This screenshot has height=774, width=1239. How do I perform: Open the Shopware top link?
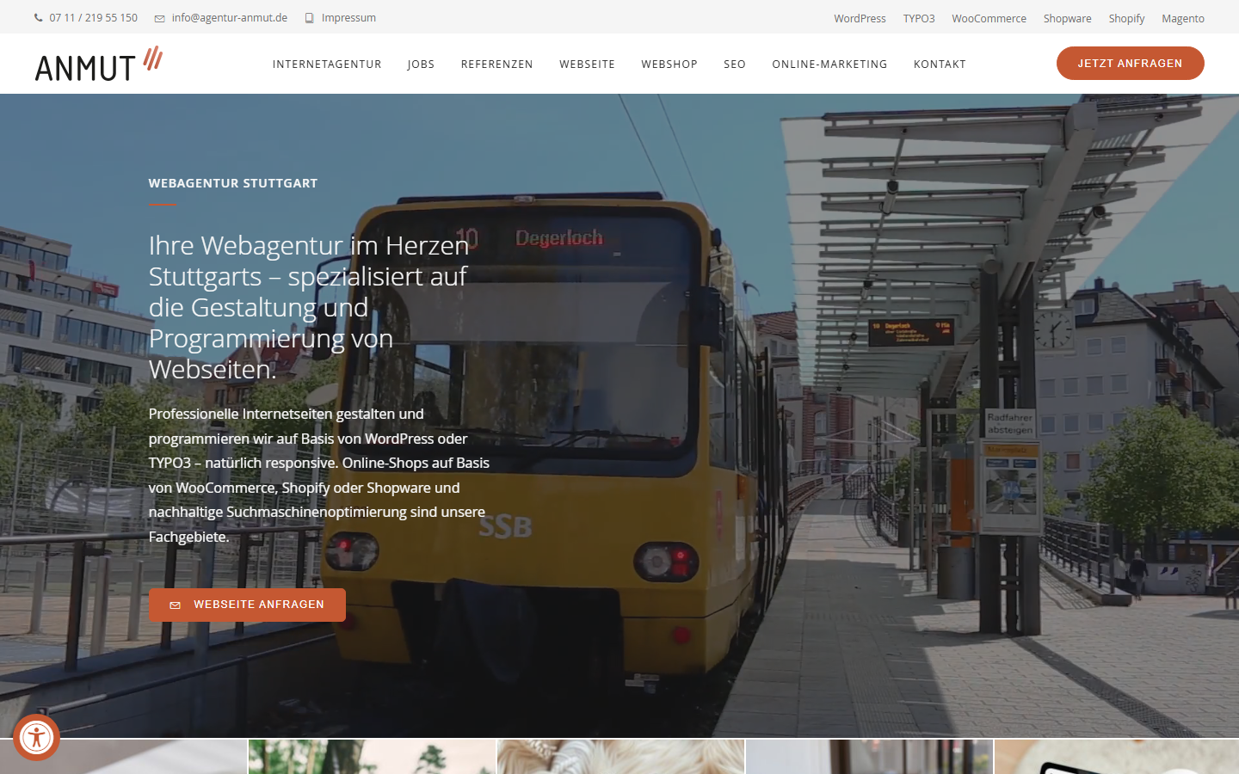click(1067, 19)
